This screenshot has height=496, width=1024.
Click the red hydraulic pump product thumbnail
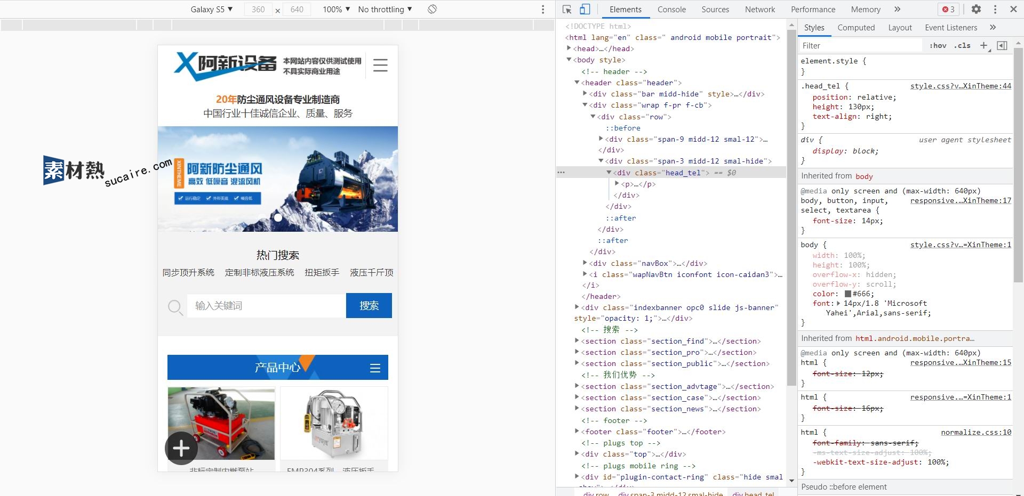pos(221,424)
